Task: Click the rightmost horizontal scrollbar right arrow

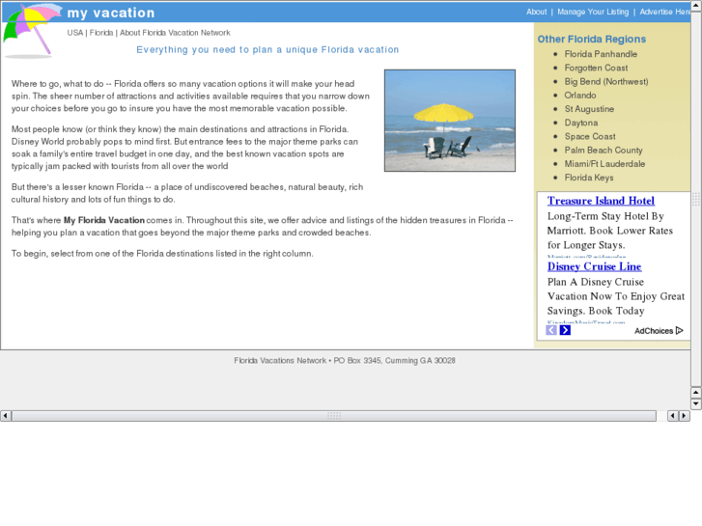Action: pos(684,416)
